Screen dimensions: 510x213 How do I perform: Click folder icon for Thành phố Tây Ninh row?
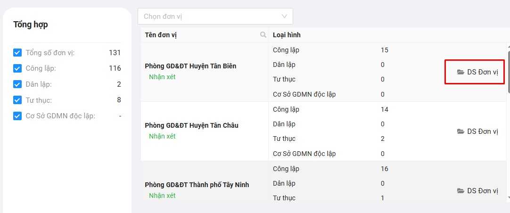tap(461, 191)
